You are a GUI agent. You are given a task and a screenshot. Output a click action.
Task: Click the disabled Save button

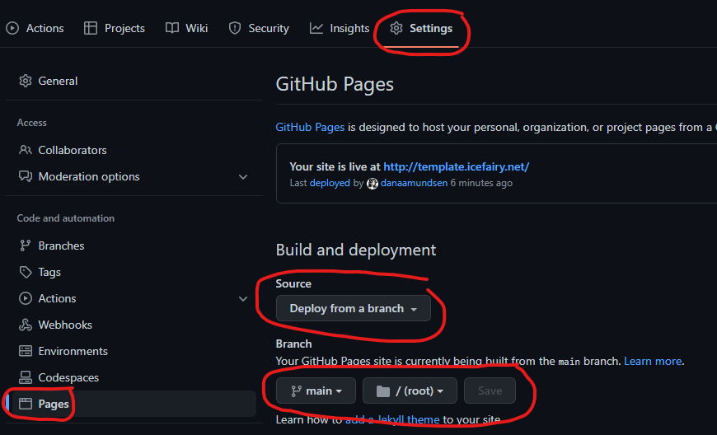point(490,391)
